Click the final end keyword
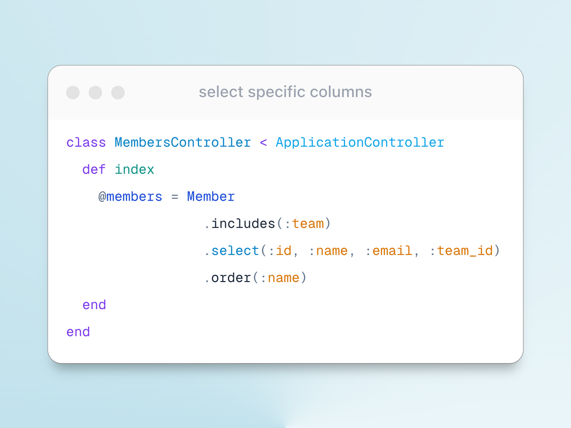The height and width of the screenshot is (428, 571). click(79, 331)
